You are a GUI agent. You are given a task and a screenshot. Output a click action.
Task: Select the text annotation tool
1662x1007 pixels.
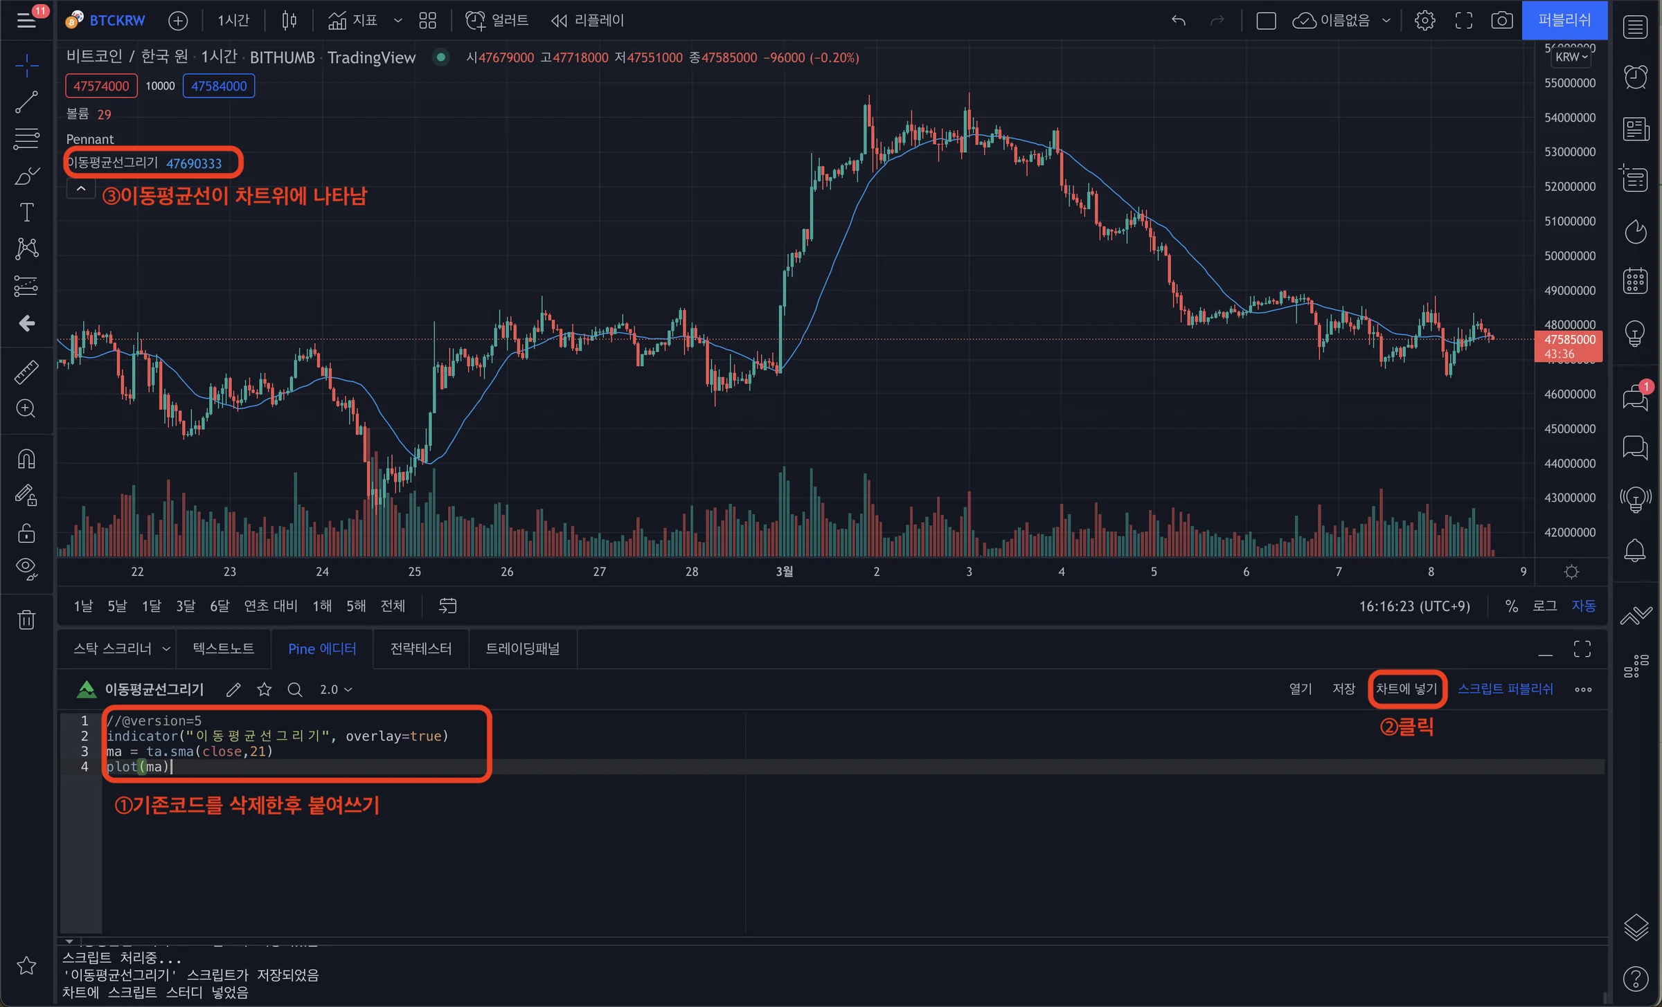point(26,212)
